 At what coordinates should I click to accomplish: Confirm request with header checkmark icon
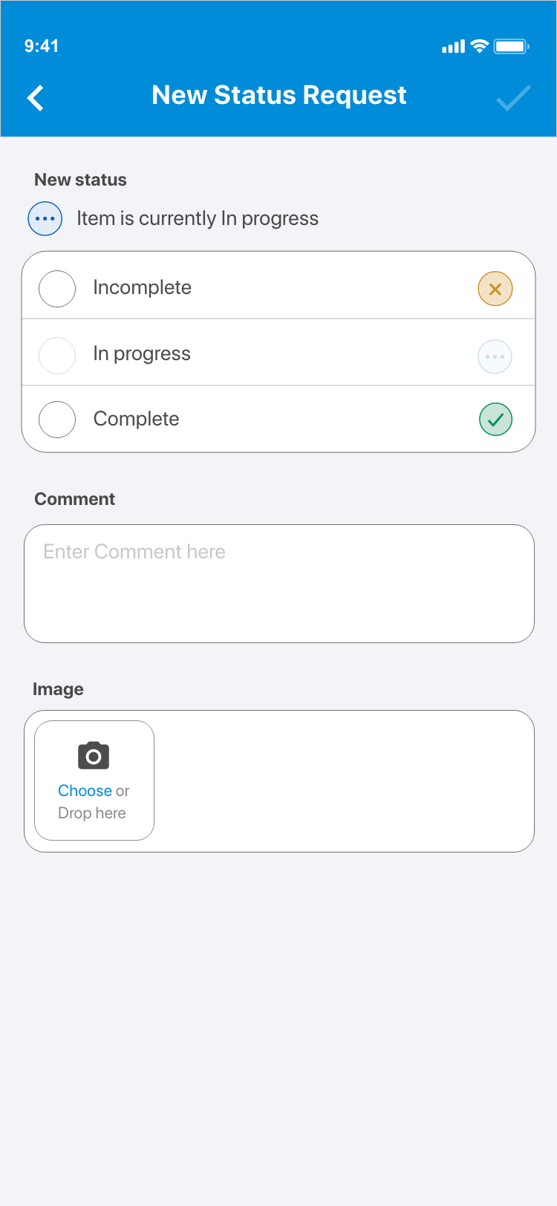(x=513, y=97)
